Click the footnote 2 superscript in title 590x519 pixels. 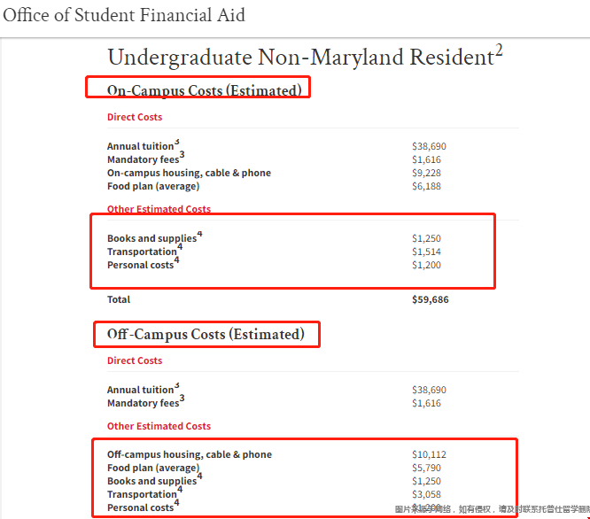[x=499, y=50]
